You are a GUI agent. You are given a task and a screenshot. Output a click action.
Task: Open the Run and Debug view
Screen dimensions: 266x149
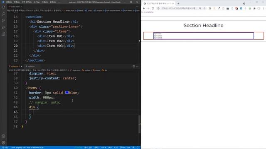[3, 27]
